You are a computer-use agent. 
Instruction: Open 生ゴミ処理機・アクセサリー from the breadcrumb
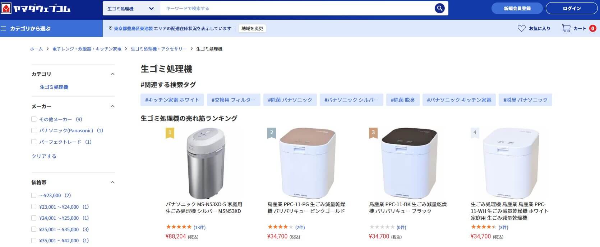click(158, 49)
